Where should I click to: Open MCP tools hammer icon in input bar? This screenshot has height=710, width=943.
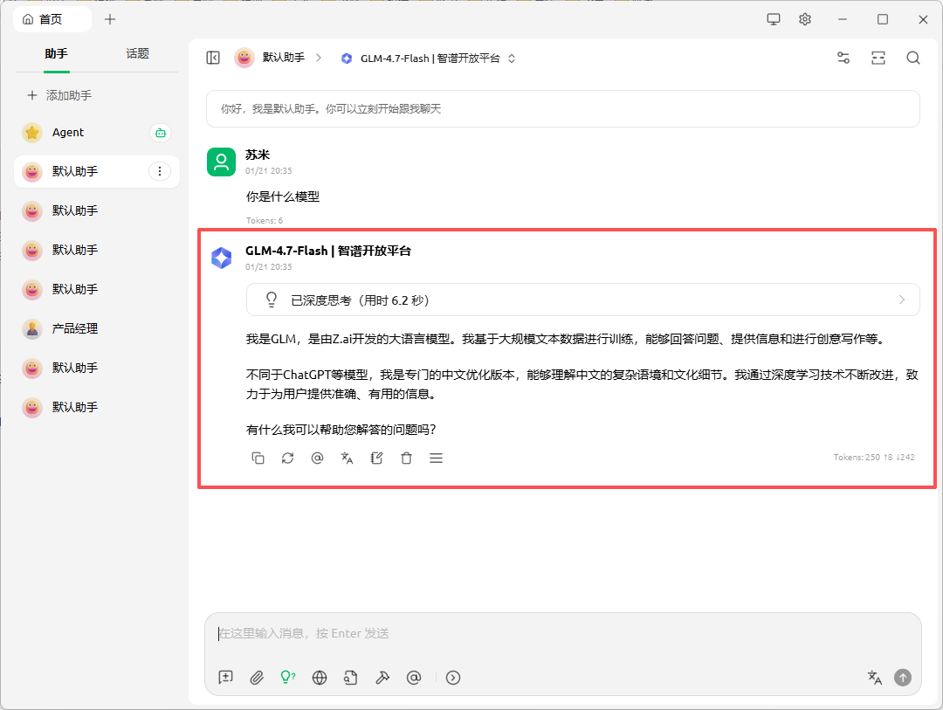click(382, 677)
